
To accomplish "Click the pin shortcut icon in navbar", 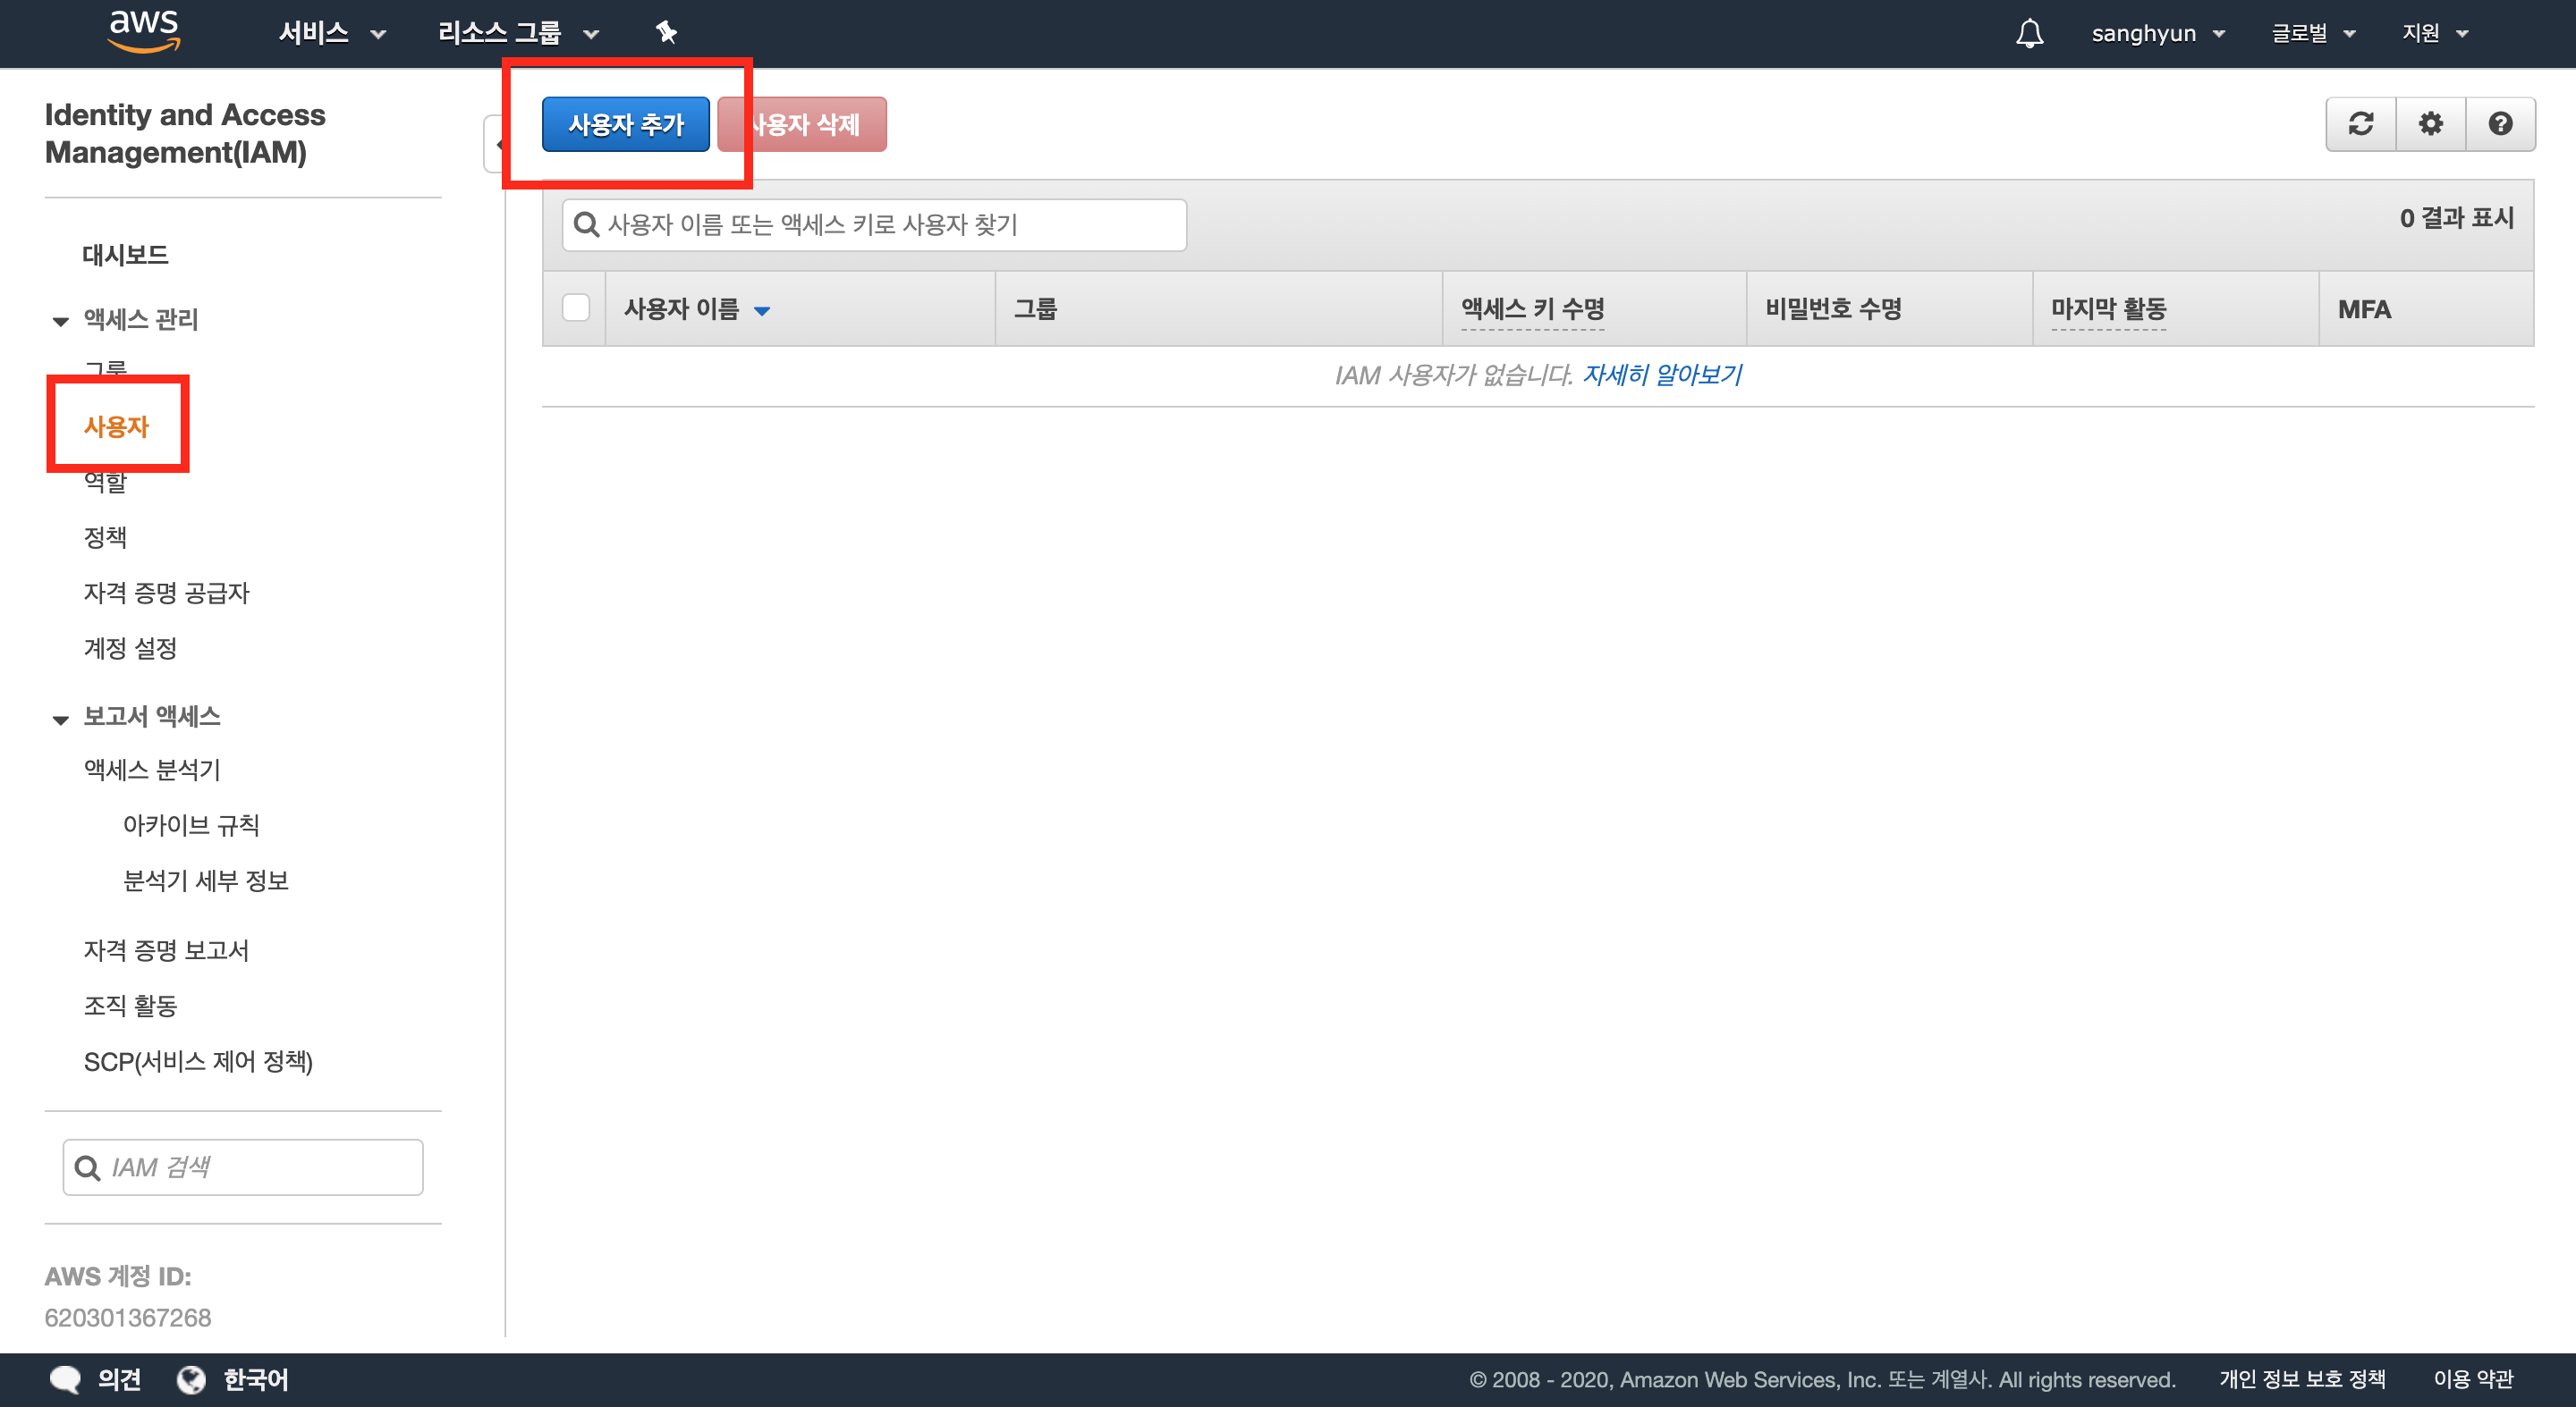I will [666, 33].
